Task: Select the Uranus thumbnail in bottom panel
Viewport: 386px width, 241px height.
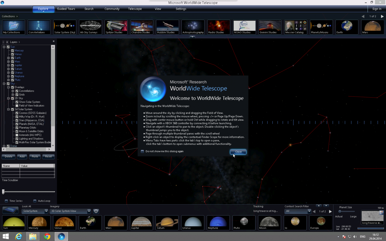Action: click(x=193, y=223)
